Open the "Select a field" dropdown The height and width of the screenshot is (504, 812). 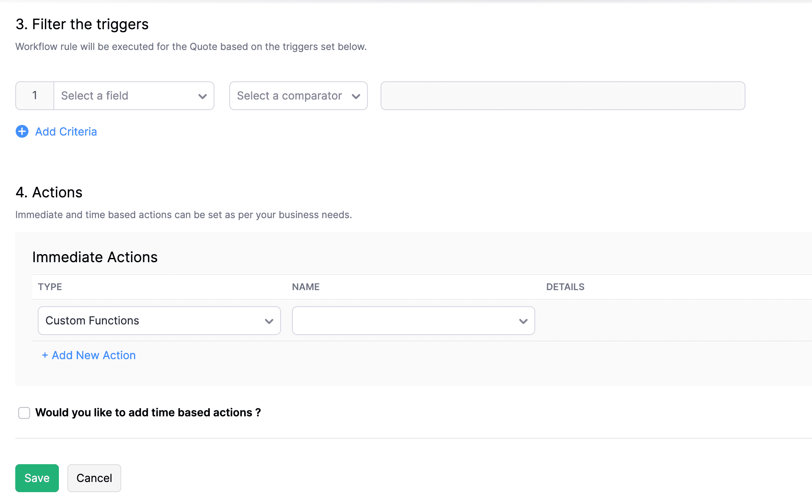(x=127, y=96)
